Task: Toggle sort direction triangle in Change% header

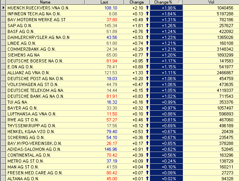Action: [x=179, y=2]
